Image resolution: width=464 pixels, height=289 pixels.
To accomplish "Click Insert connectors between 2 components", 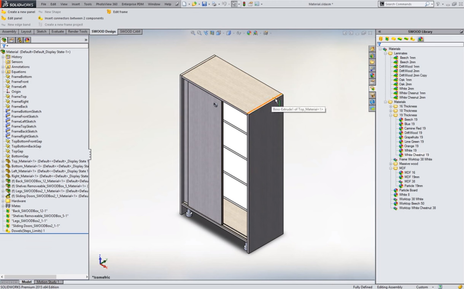I will [x=74, y=18].
